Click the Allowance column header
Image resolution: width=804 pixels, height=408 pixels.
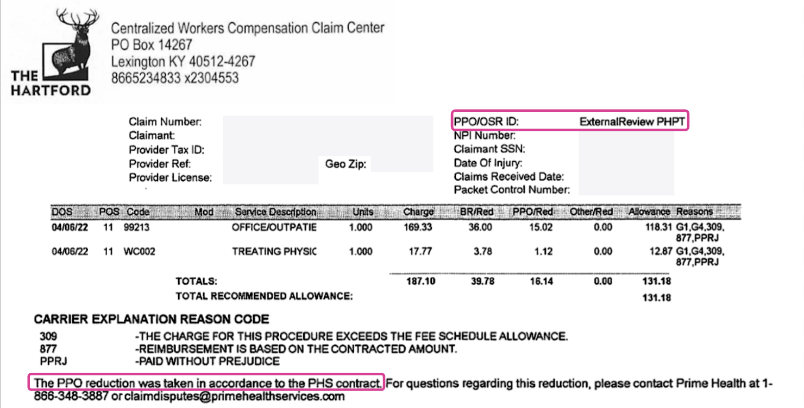click(x=649, y=212)
